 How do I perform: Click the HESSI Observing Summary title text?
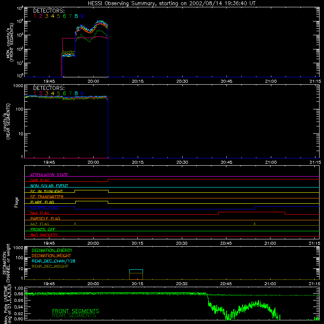point(171,4)
